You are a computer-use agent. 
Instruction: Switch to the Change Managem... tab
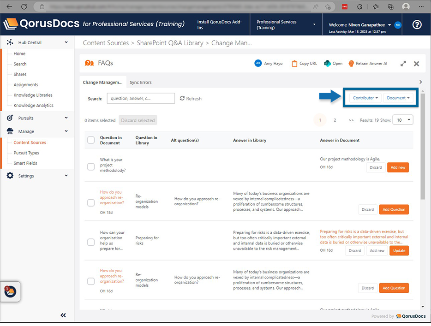point(103,82)
